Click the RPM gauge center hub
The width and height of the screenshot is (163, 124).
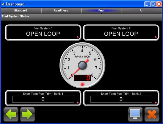[82, 66]
